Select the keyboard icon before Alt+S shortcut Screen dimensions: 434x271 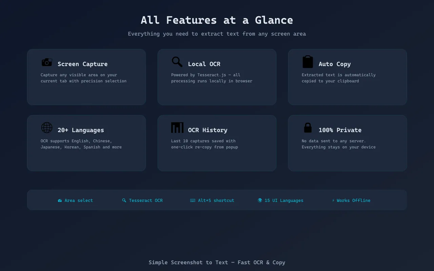193,201
